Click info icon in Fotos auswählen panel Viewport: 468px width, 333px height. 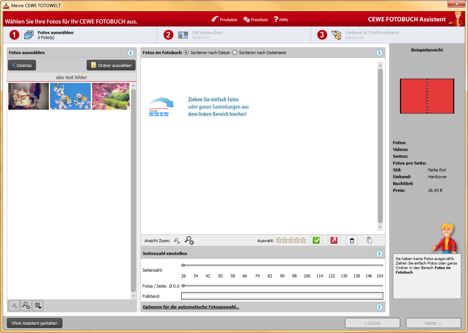(131, 53)
